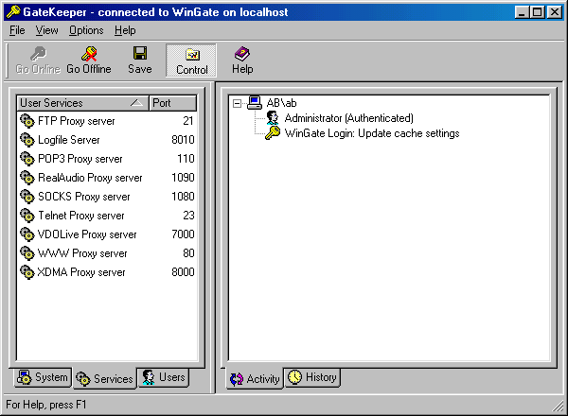This screenshot has width=568, height=416.
Task: Open the Help menu
Action: point(125,30)
